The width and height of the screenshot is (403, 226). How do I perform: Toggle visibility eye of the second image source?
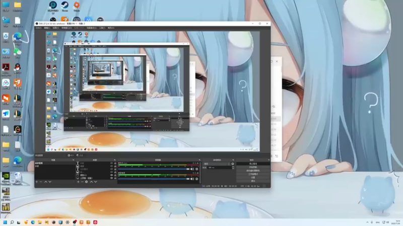[111, 172]
